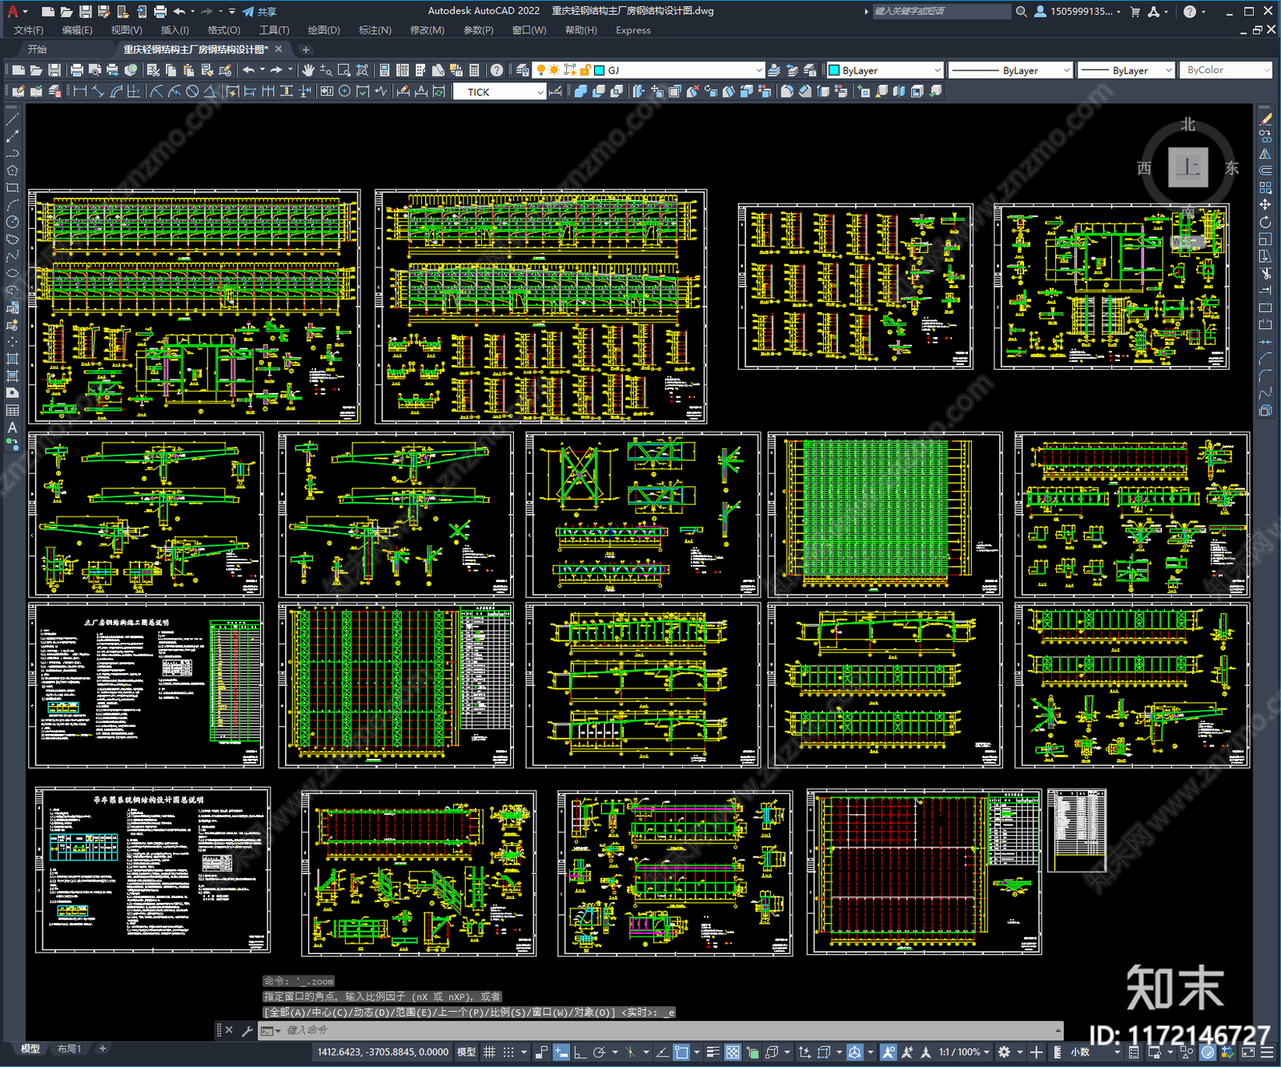Click the Save icon in quick access toolbar
Image resolution: width=1281 pixels, height=1067 pixels.
point(85,11)
